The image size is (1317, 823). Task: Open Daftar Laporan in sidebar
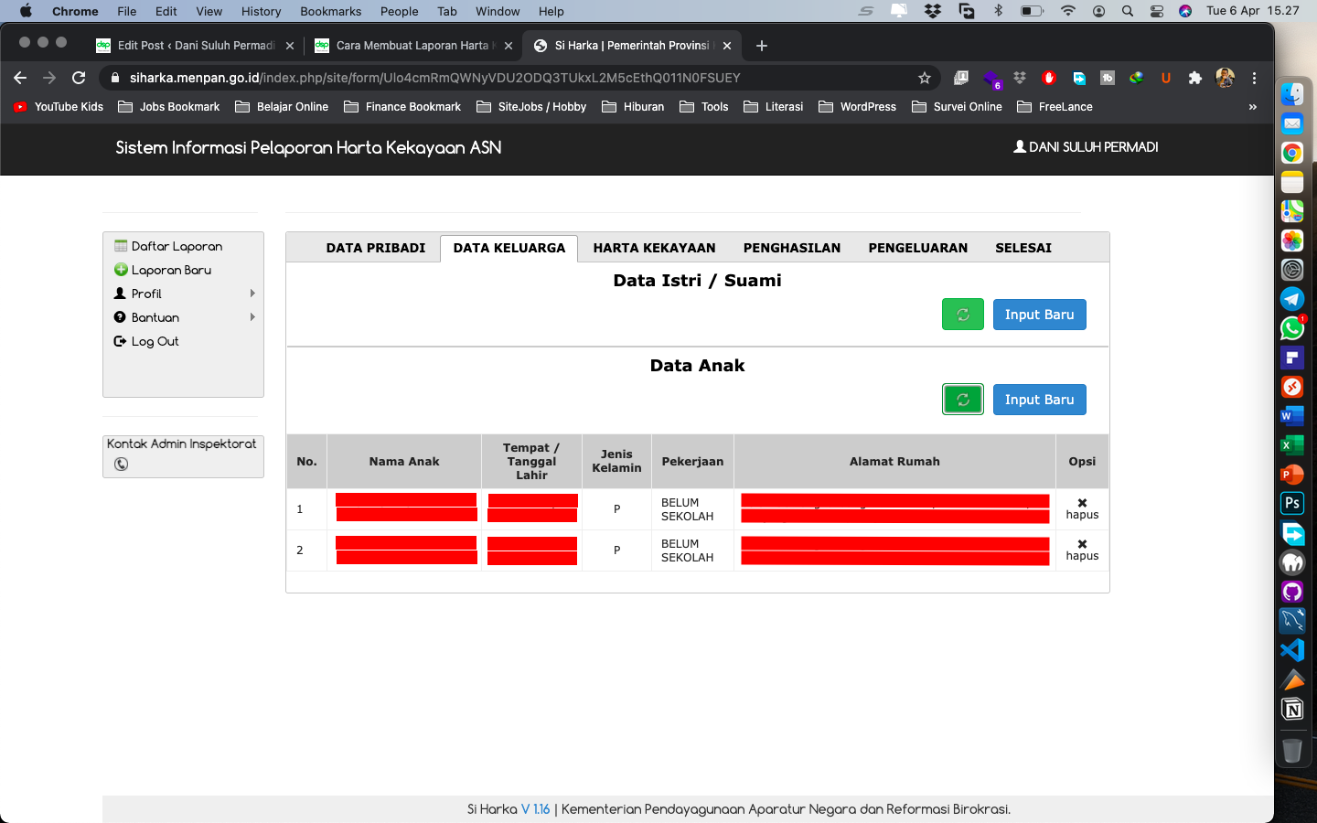pyautogui.click(x=177, y=246)
